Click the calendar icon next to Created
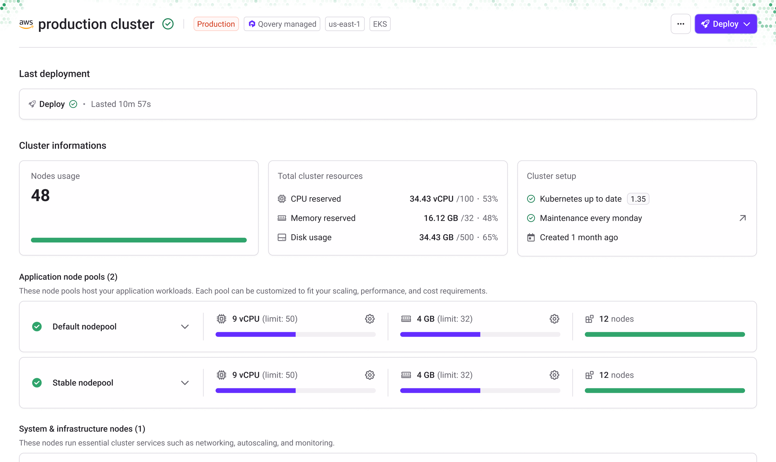 tap(531, 237)
